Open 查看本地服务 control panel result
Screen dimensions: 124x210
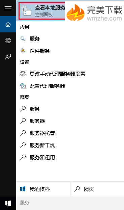(x=42, y=11)
